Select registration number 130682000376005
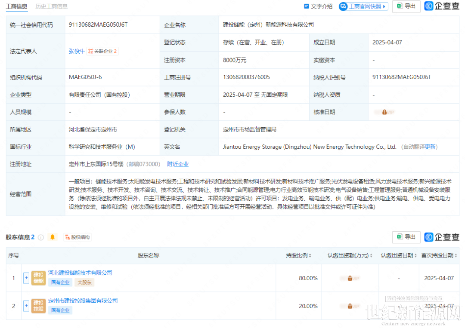The height and width of the screenshot is (328, 465). (246, 77)
